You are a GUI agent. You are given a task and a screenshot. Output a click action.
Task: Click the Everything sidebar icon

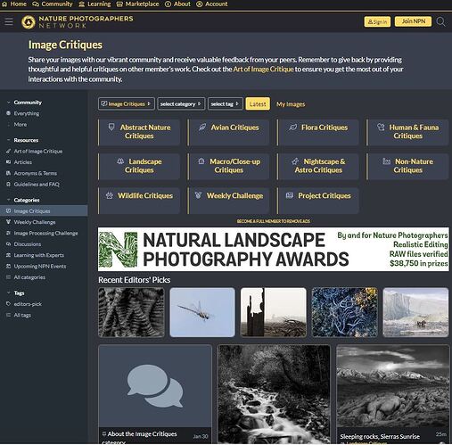pos(8,113)
